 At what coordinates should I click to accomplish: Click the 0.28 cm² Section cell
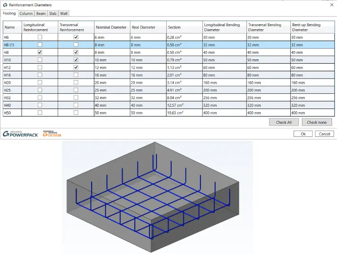[x=184, y=37]
